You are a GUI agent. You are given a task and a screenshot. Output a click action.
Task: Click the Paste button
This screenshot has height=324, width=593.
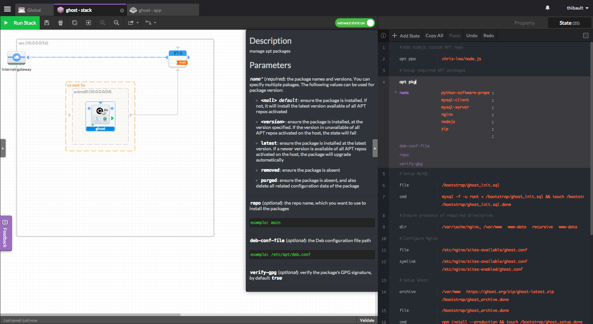click(x=455, y=36)
